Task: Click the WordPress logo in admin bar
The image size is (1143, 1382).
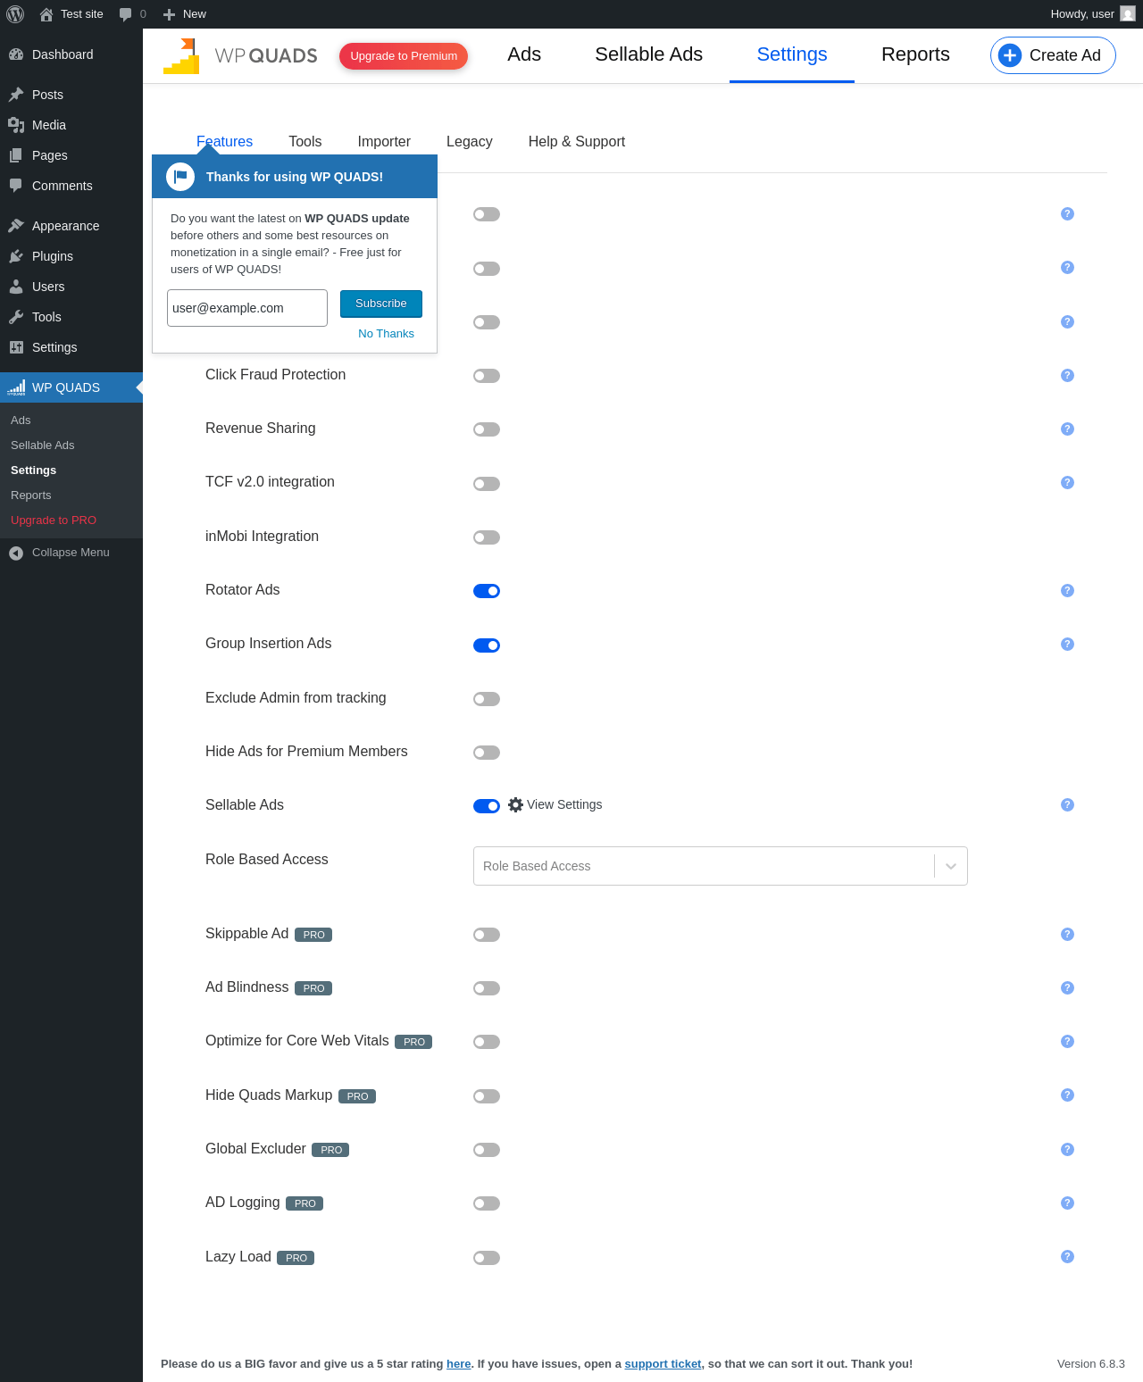Action: (x=15, y=14)
